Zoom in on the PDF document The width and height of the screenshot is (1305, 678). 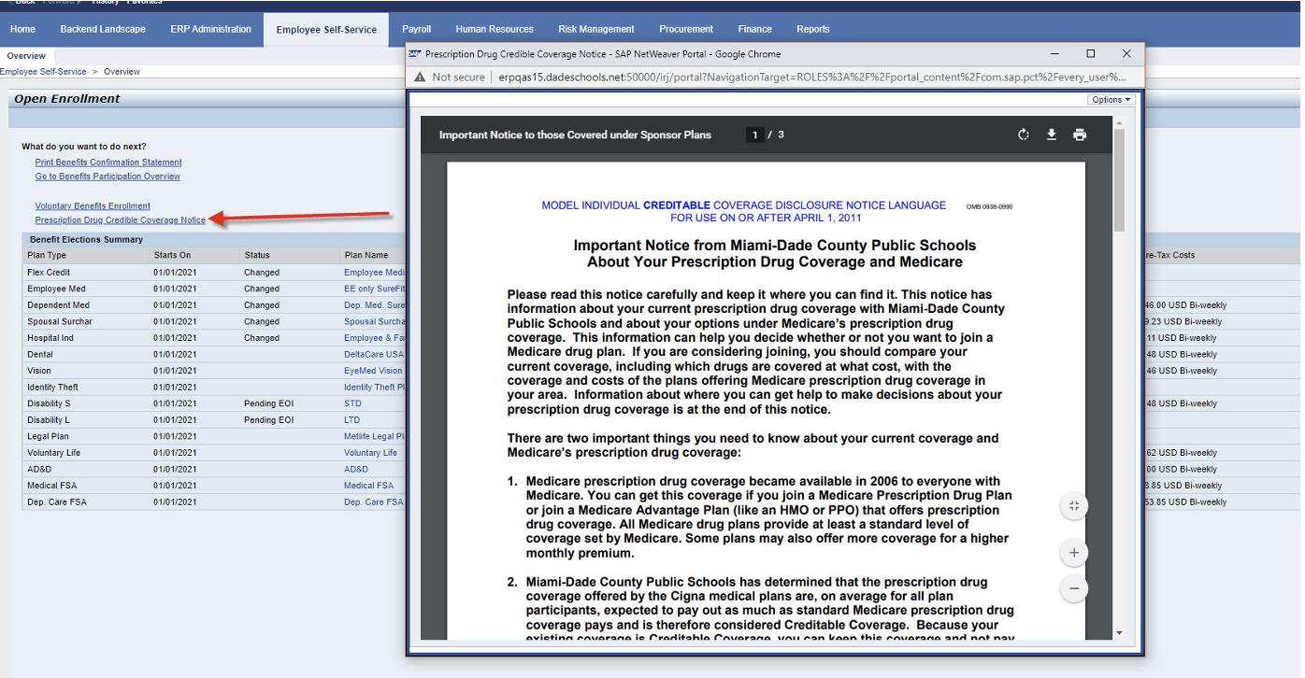1073,552
